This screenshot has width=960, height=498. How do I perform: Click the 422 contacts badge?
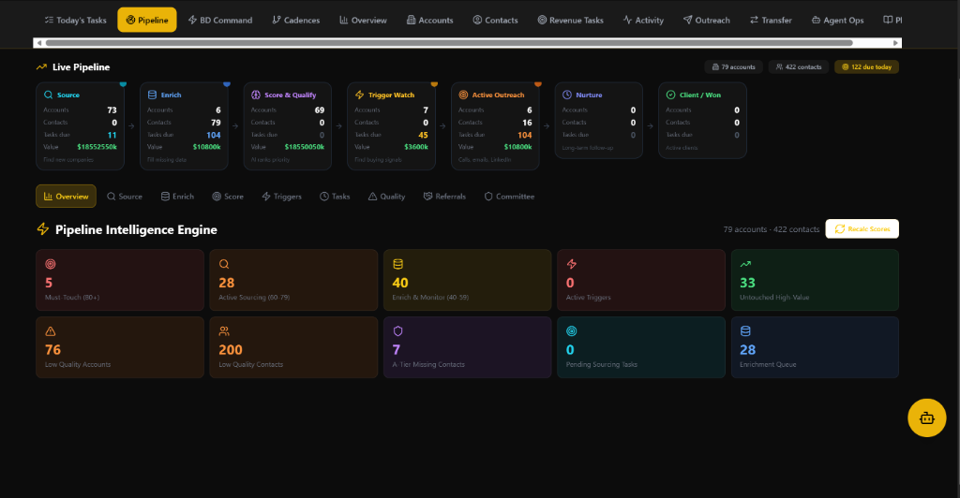click(799, 67)
